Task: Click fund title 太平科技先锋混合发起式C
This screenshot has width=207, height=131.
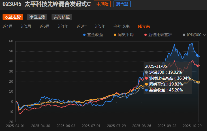Action: (x=57, y=4)
